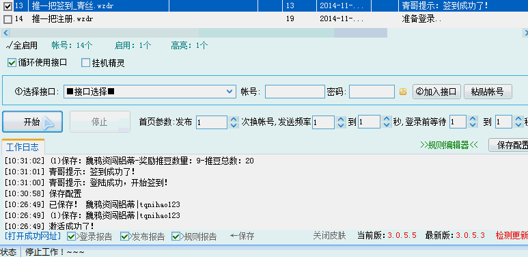Click the 发布 count input field
The width and height of the screenshot is (528, 257).
[x=212, y=122]
